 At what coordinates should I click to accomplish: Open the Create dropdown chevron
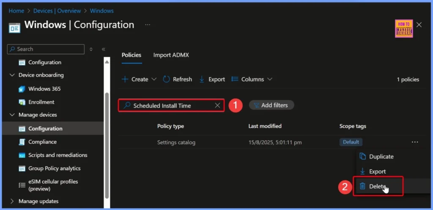point(154,79)
